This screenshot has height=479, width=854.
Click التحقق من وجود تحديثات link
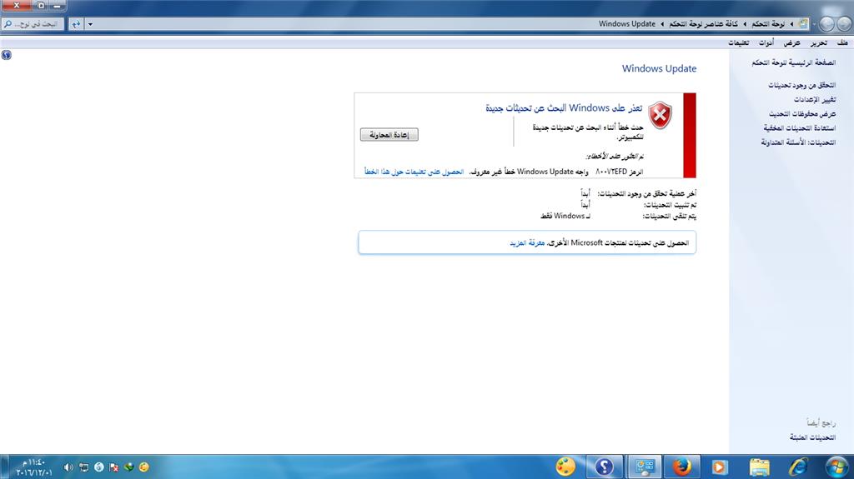point(801,85)
